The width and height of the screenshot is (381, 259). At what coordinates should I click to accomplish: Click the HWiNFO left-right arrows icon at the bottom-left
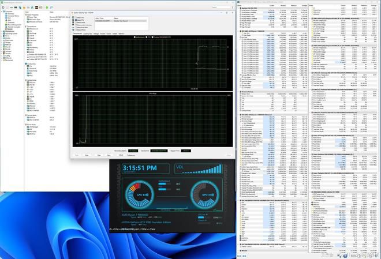coord(239,256)
